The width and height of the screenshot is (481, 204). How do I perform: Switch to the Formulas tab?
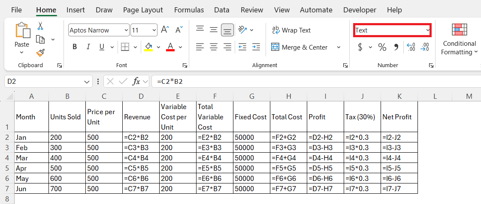click(189, 10)
